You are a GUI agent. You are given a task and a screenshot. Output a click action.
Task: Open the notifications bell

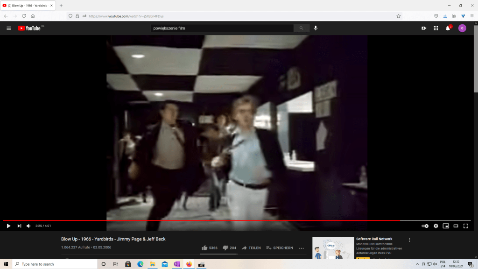tap(448, 28)
